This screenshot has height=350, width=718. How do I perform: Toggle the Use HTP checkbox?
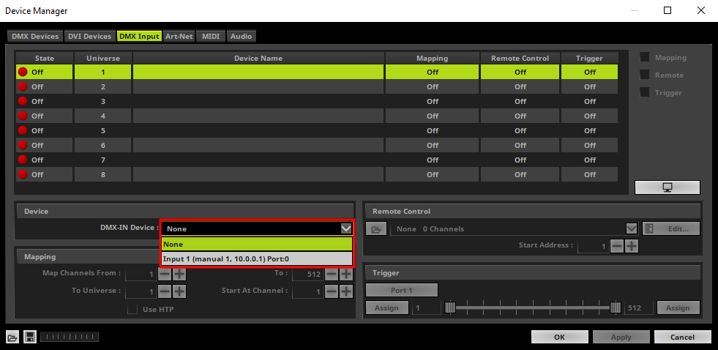[132, 309]
